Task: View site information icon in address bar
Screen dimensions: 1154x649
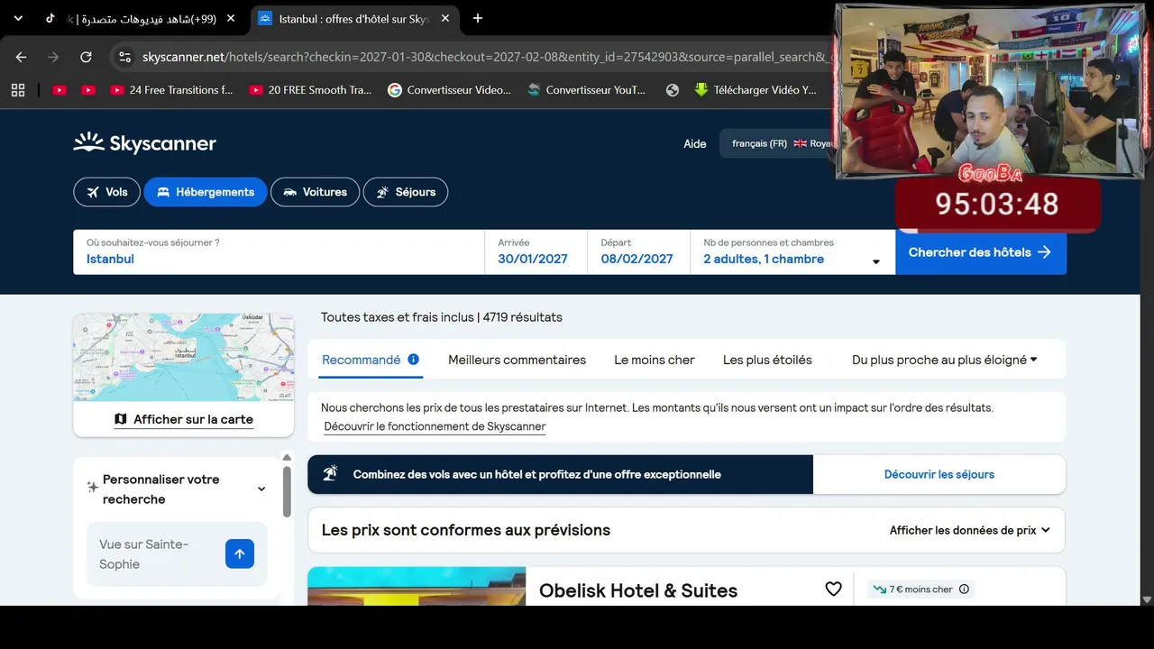Action: pyautogui.click(x=124, y=57)
